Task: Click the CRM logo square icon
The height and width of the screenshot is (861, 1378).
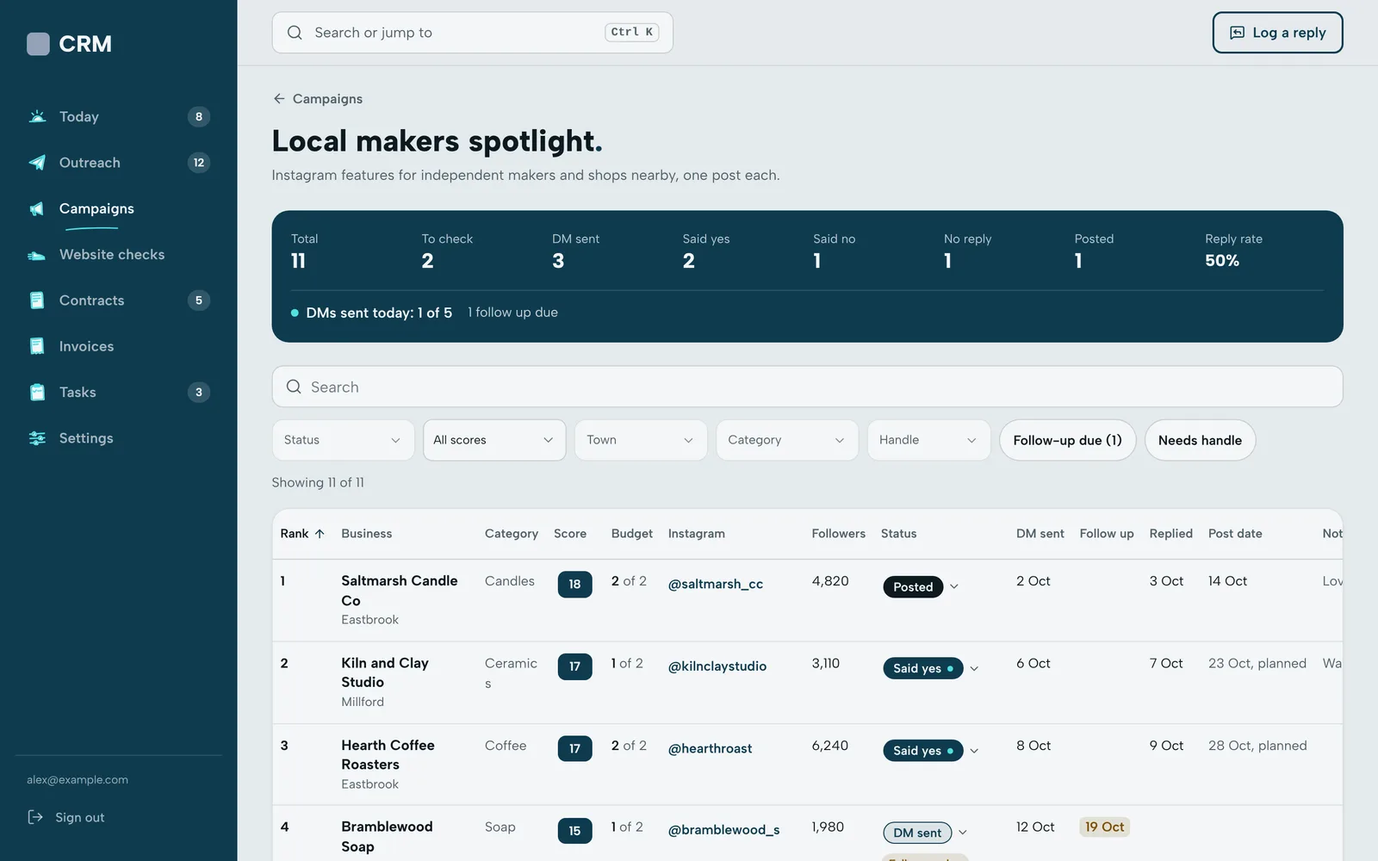Action: pos(38,44)
